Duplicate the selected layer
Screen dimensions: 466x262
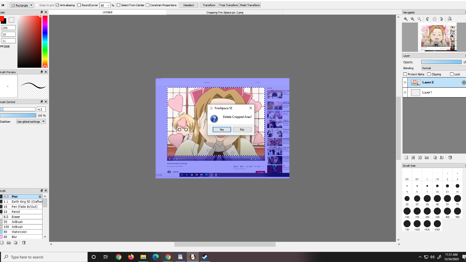tap(435, 158)
